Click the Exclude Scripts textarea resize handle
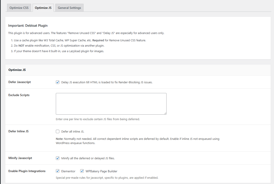 [x=165, y=113]
